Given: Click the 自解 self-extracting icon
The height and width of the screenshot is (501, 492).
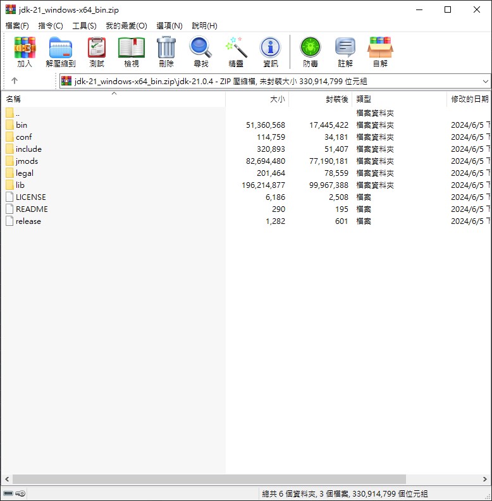Looking at the screenshot, I should click(x=380, y=52).
